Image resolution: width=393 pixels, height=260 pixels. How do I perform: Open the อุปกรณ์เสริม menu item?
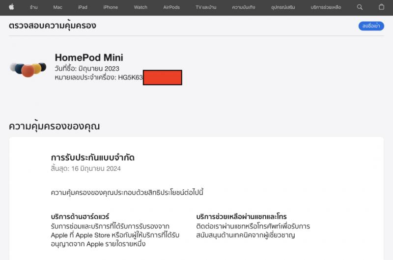283,7
